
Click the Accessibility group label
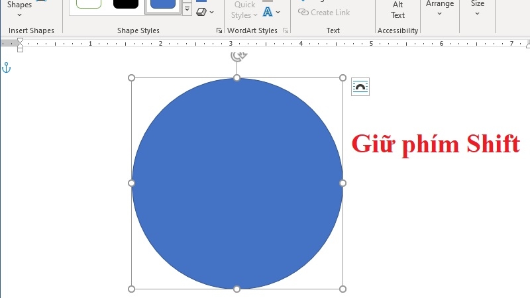397,30
